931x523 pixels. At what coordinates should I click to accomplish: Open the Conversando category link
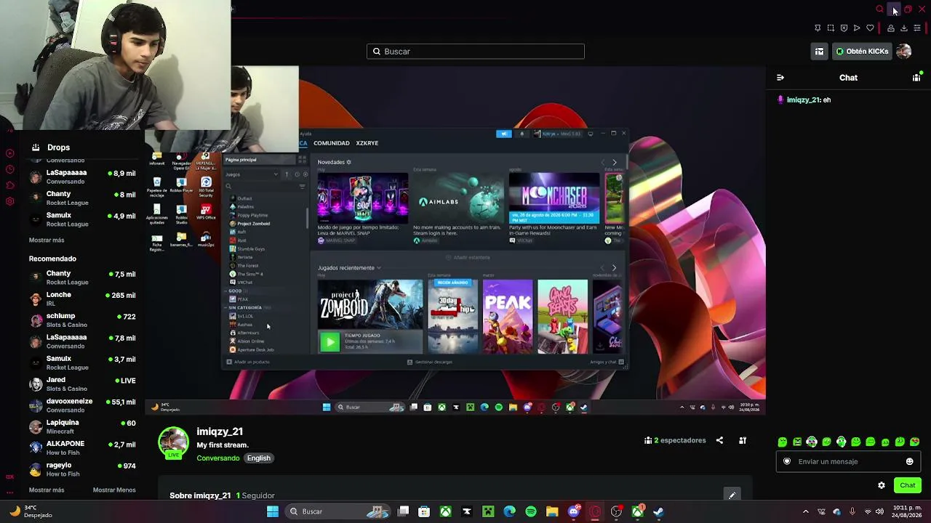tap(218, 458)
